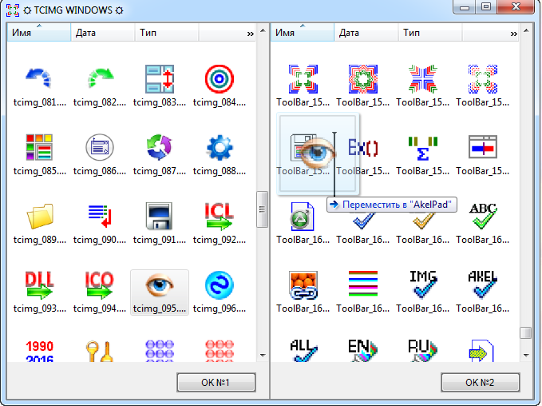The height and width of the screenshot is (406, 542).
Task: Click left panel scrollbar down arrow
Action: point(263,355)
